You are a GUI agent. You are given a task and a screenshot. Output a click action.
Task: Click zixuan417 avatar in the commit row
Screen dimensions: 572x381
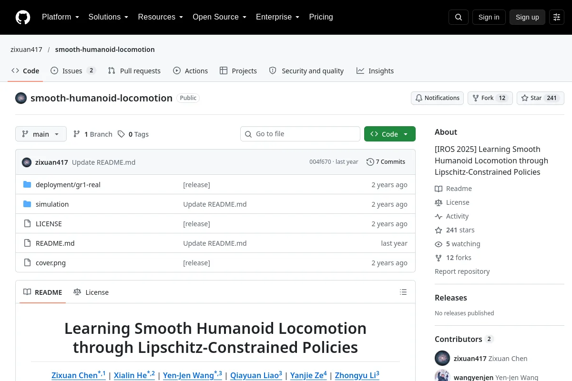pos(27,162)
